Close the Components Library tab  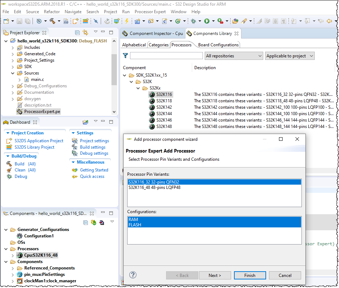(236, 34)
